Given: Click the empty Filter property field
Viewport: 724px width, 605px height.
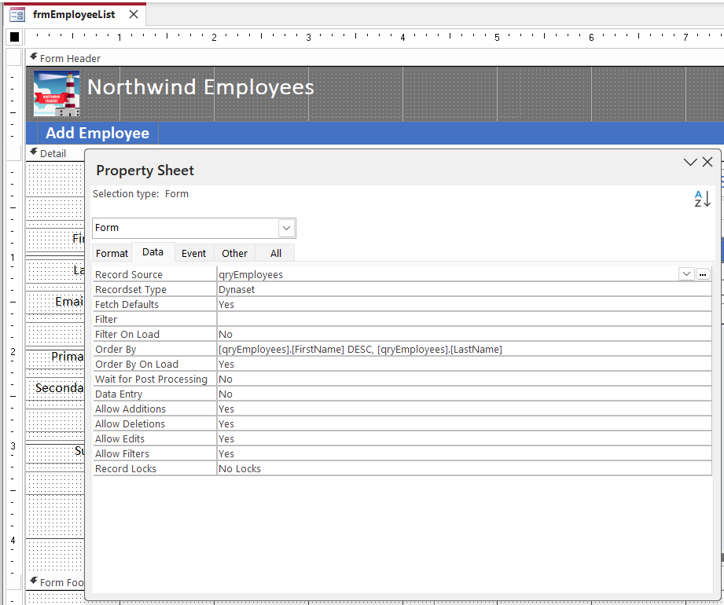Looking at the screenshot, I should point(464,319).
